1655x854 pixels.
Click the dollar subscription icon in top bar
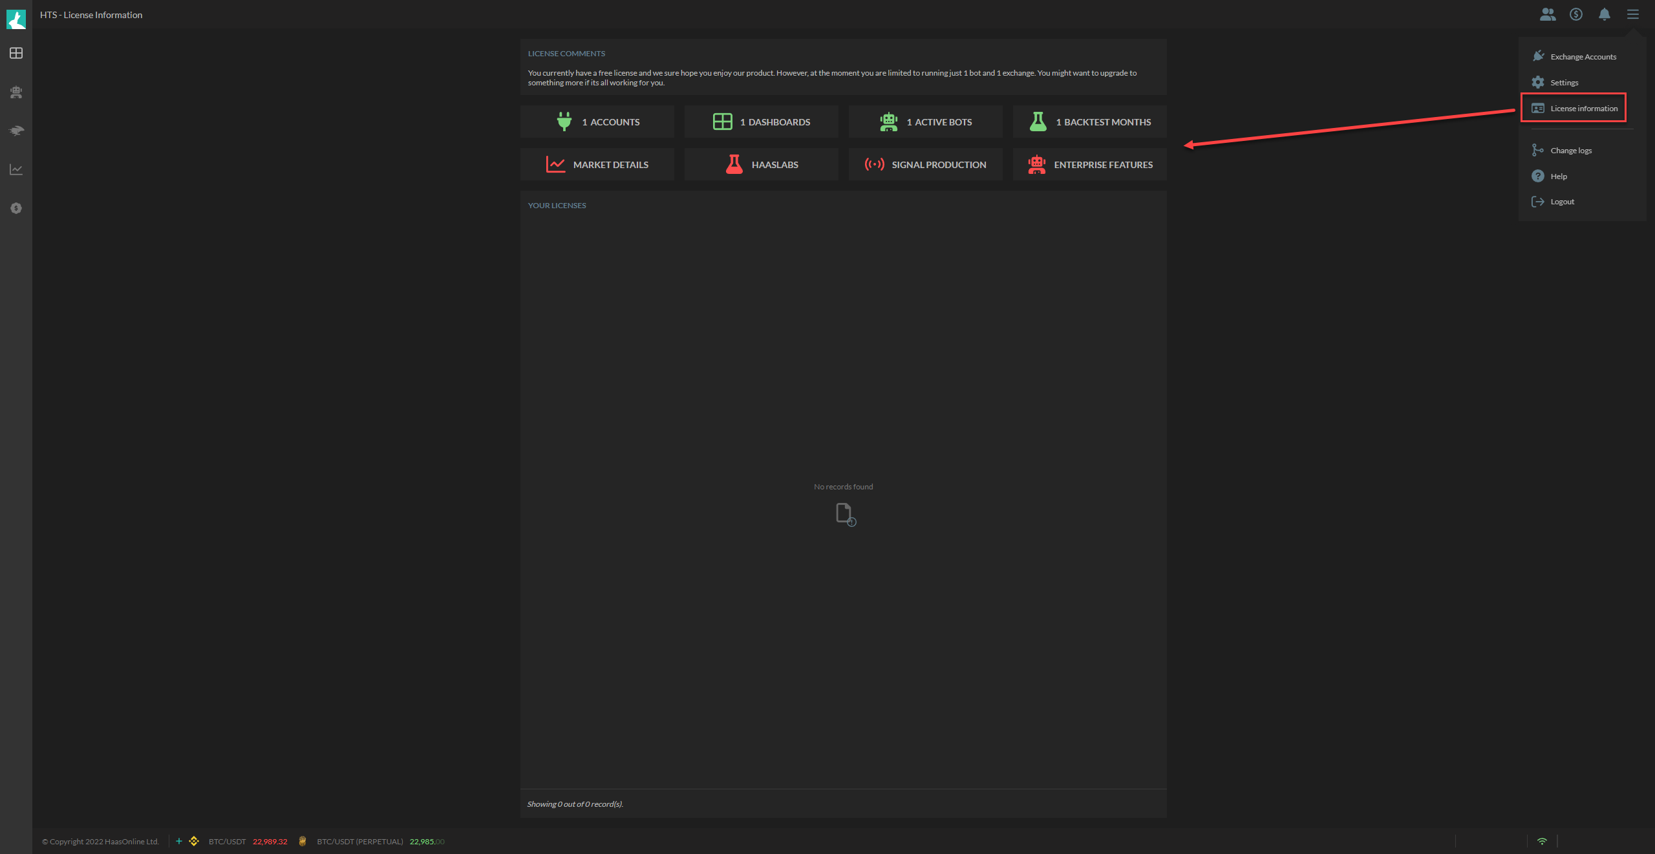point(1576,14)
